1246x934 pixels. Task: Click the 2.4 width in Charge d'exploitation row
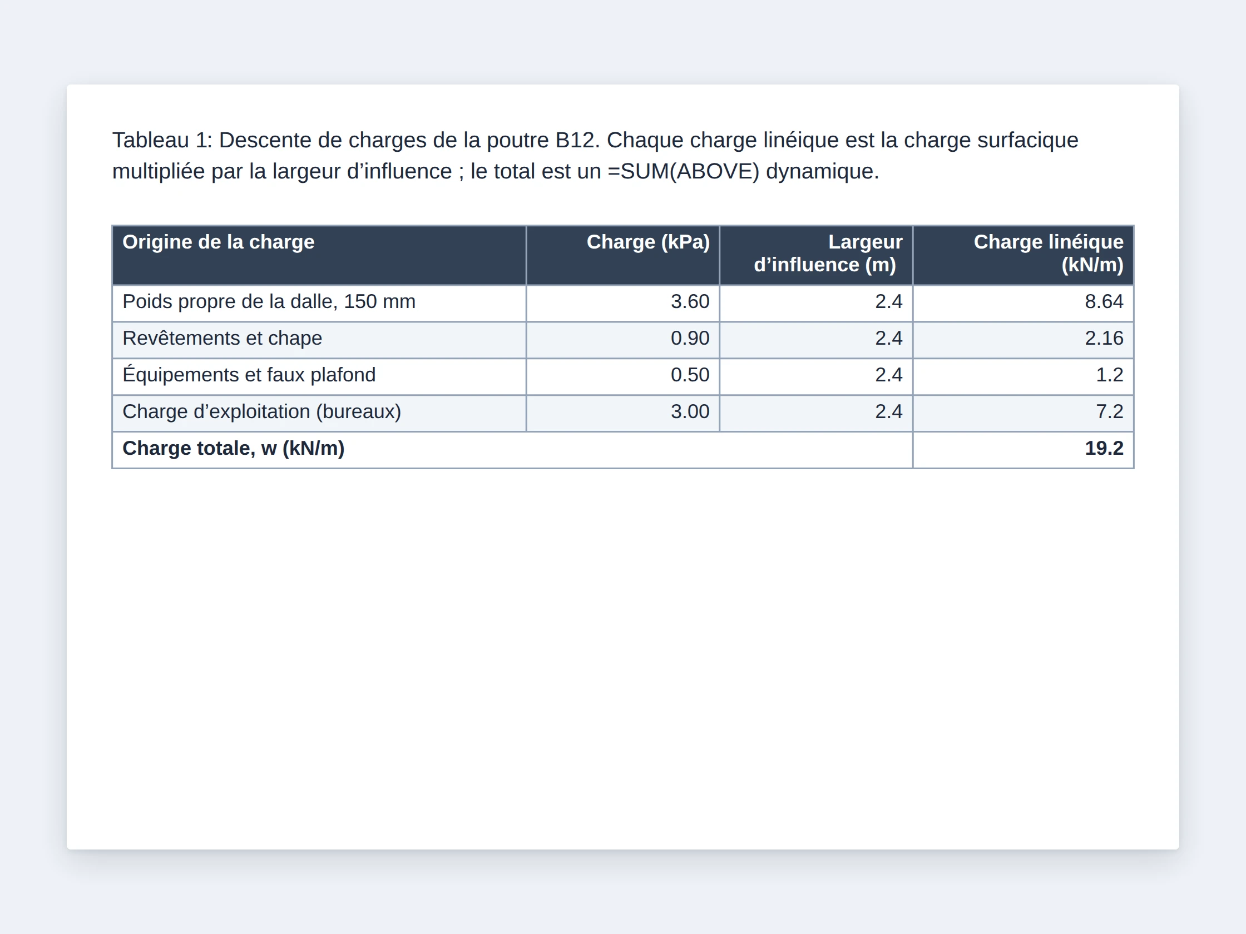tap(816, 413)
